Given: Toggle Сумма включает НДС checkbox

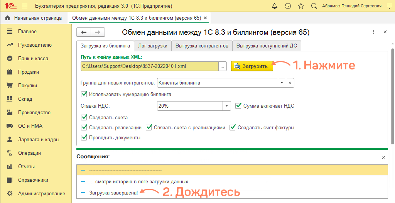Looking at the screenshot, I should [238, 106].
